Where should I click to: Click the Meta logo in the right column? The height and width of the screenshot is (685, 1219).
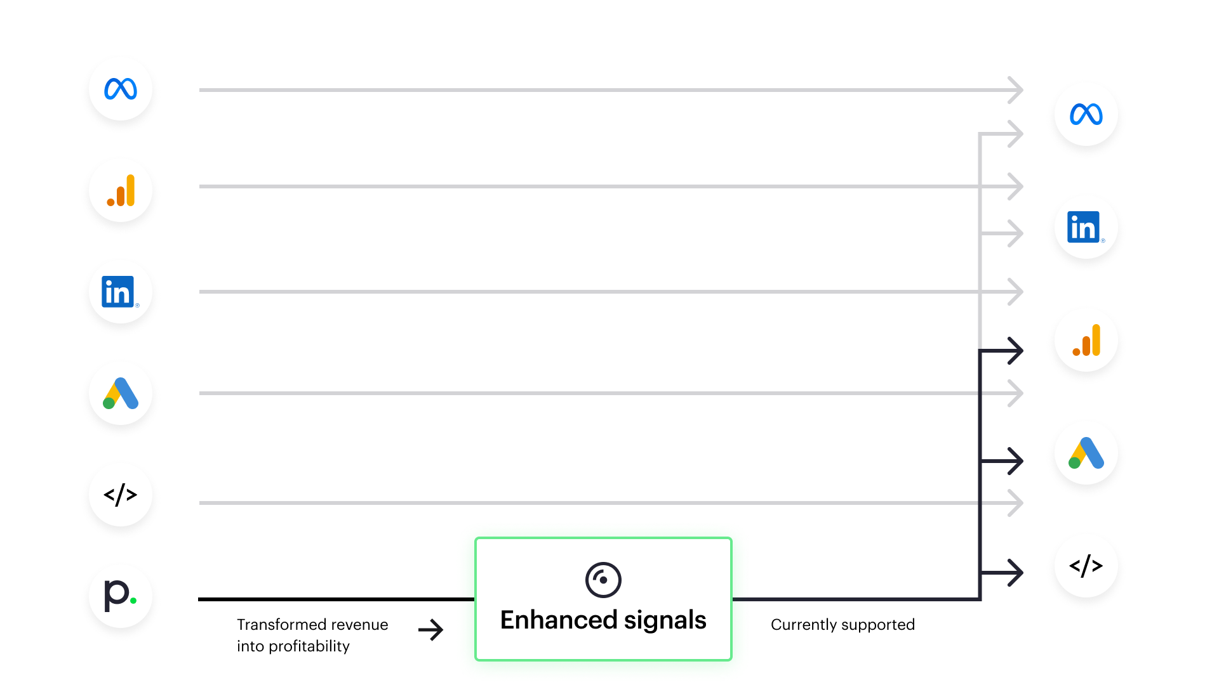pos(1086,114)
